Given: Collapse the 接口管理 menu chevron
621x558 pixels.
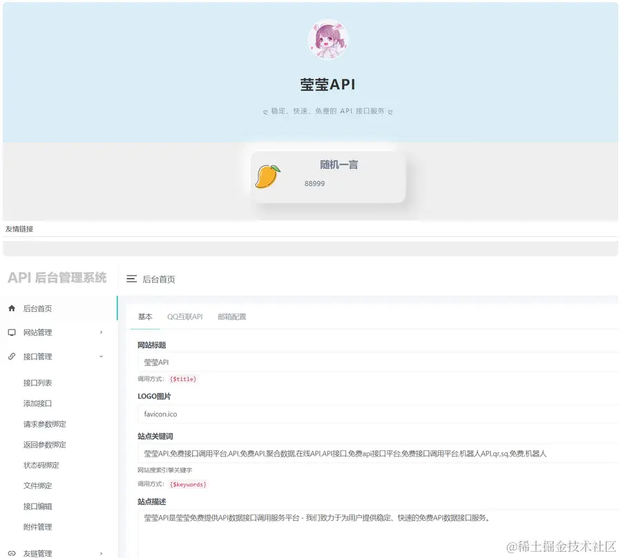Looking at the screenshot, I should pos(102,356).
